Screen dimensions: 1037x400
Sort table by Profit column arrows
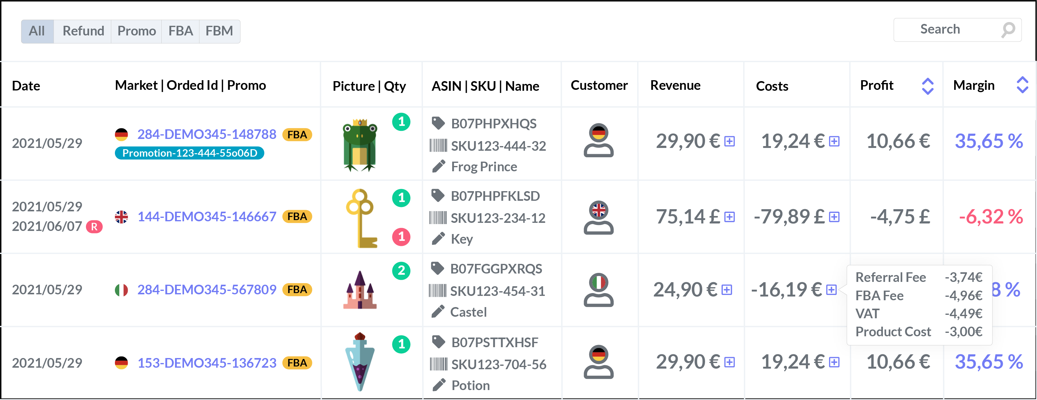click(x=927, y=86)
